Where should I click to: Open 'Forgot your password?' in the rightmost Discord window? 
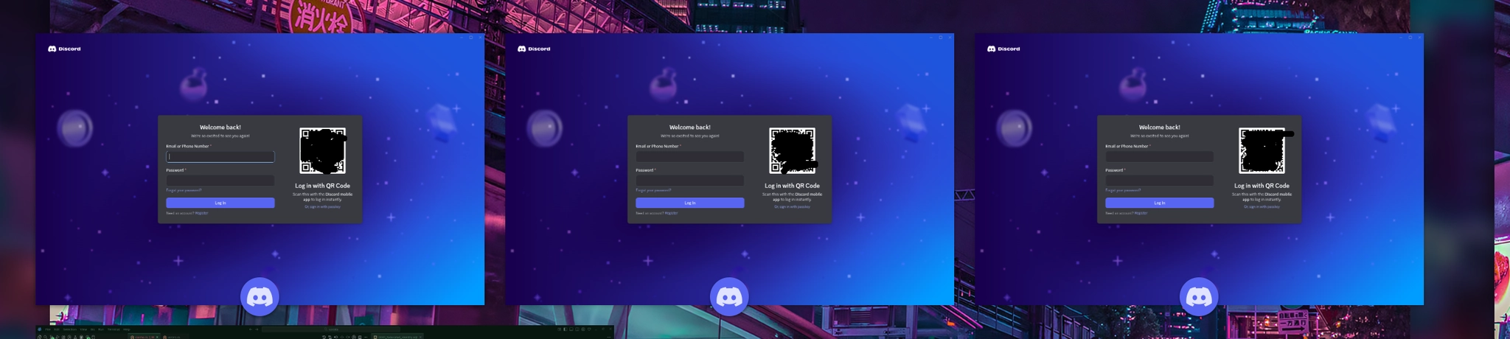pyautogui.click(x=1123, y=190)
